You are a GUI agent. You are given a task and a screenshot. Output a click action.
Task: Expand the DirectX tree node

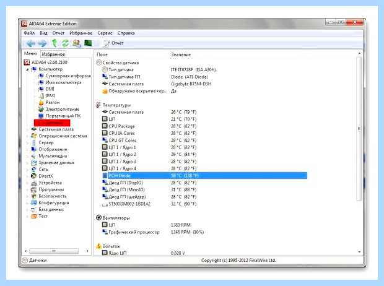point(27,176)
